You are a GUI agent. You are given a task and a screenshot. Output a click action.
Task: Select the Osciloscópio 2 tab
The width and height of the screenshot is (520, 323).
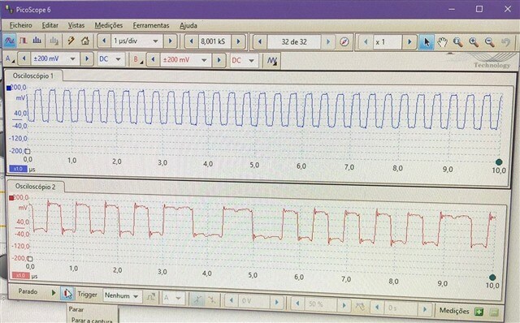pos(35,187)
